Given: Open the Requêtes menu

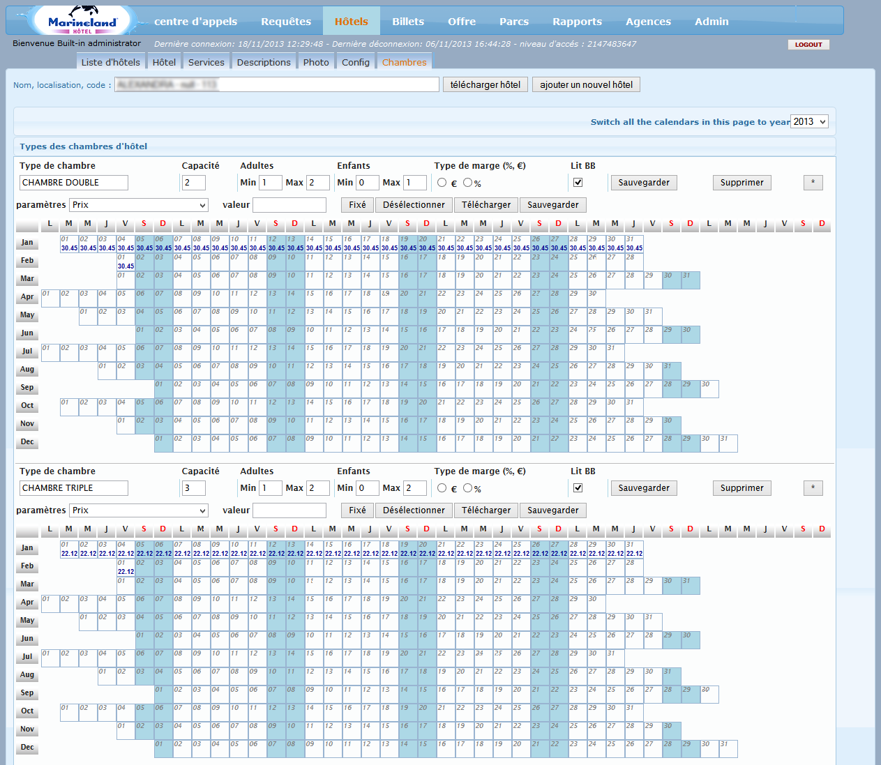Looking at the screenshot, I should pos(286,22).
